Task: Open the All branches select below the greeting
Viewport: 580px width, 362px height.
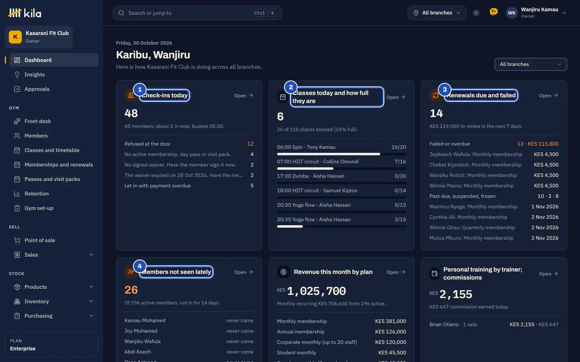Action: tap(530, 64)
